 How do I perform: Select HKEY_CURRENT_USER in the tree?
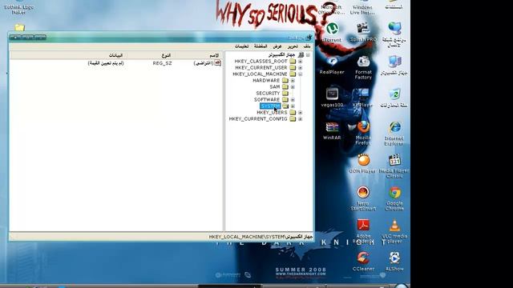click(261, 67)
